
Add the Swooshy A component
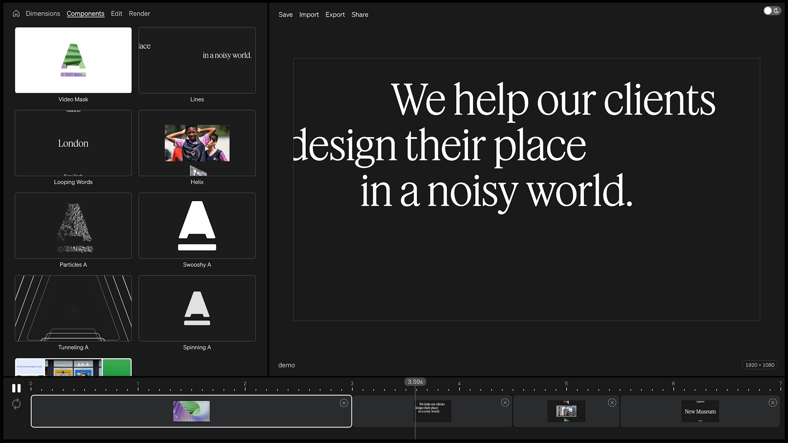pos(197,226)
